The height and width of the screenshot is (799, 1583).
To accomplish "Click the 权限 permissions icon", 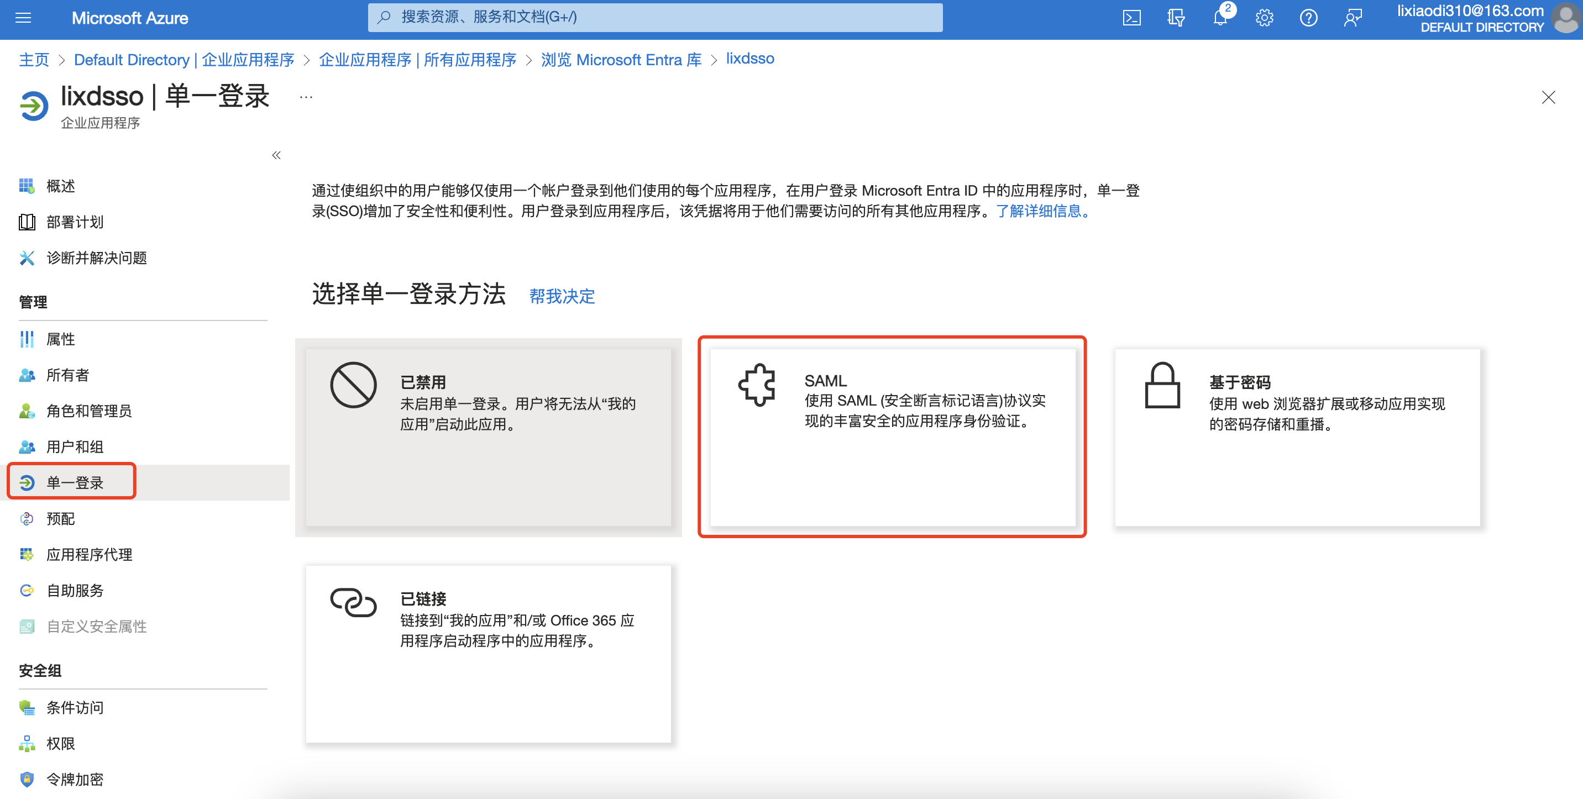I will tap(27, 743).
